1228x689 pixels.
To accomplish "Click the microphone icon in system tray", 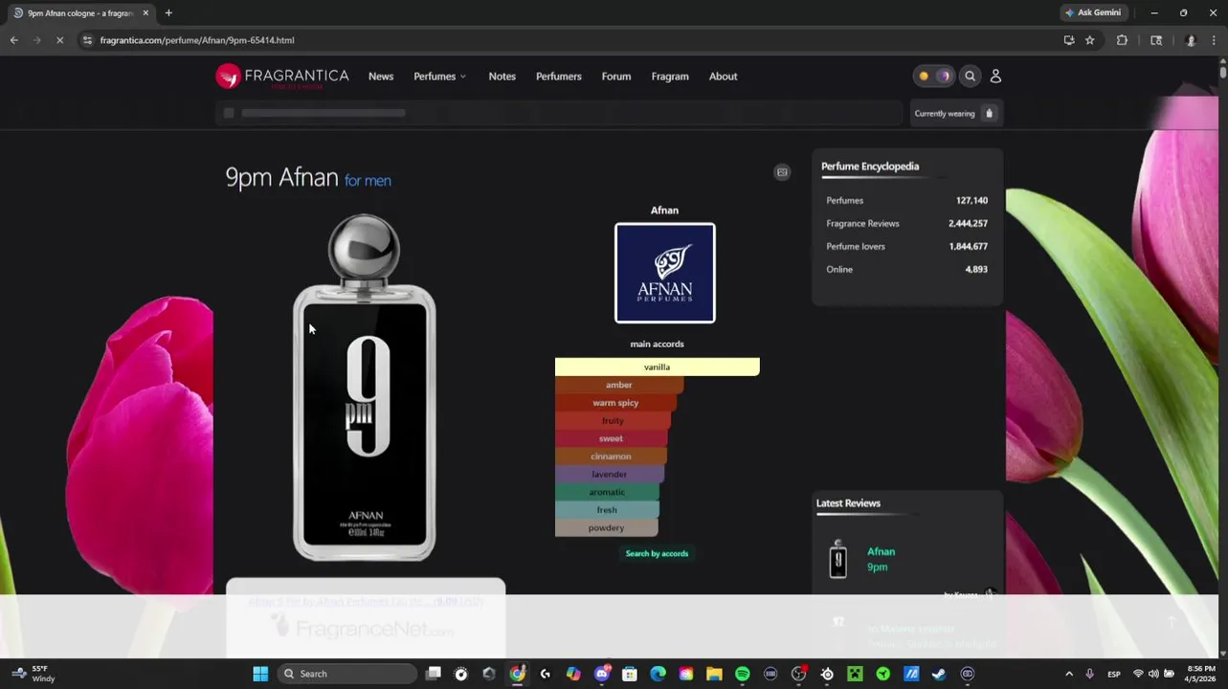I will tap(1089, 674).
